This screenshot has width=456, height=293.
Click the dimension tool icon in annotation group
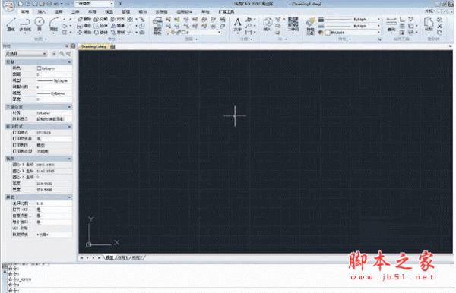click(x=249, y=32)
